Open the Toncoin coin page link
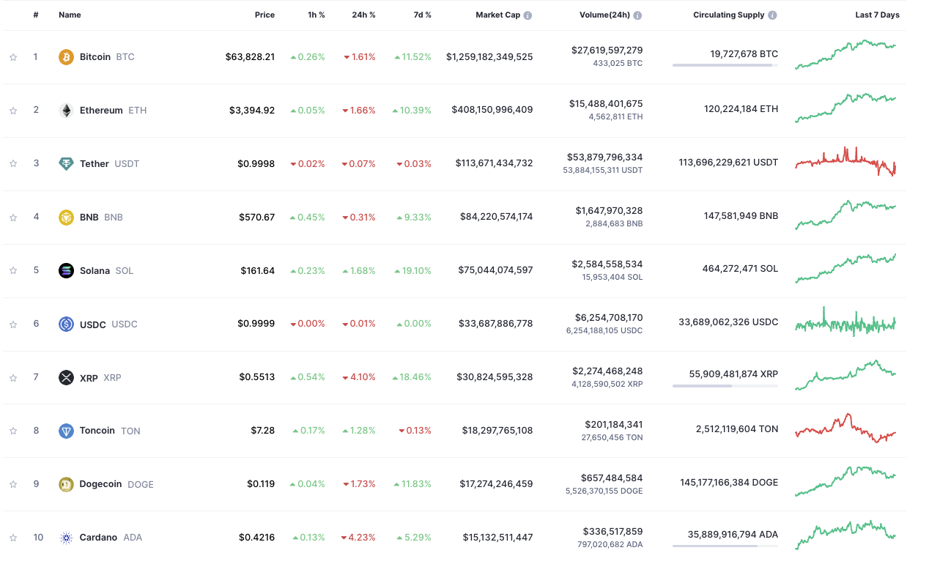This screenshot has height=564, width=929. (97, 431)
